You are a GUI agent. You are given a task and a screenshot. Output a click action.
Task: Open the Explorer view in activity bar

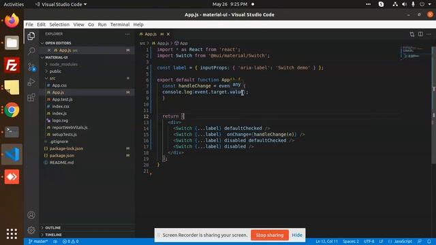(x=31, y=36)
